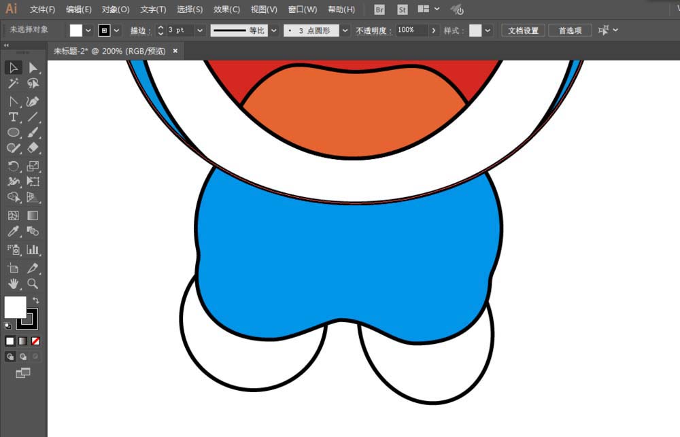Swap fill and stroke colors
680x437 pixels.
35,300
